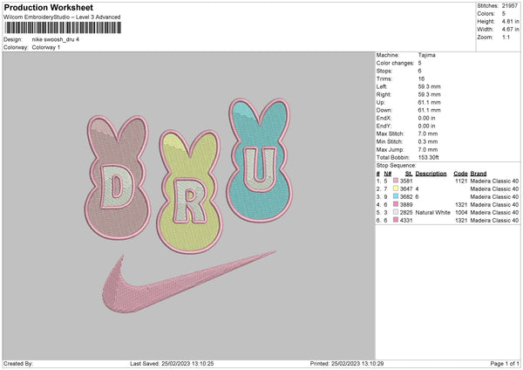
Task: Click 'Madeira Classic 40' in stop row 3
Action: [494, 197]
